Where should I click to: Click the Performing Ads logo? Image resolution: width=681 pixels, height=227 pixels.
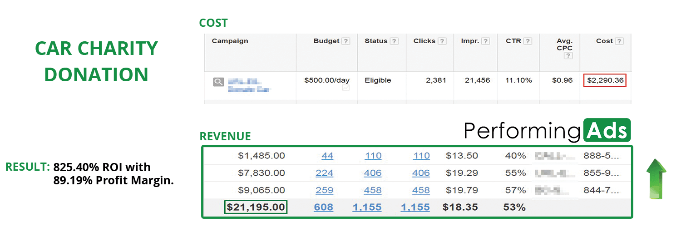tap(547, 130)
